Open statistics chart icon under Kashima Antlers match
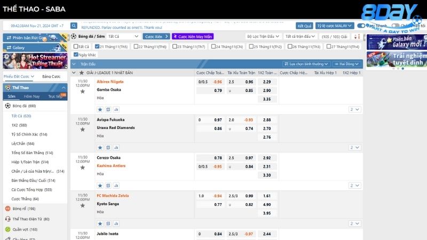The height and width of the screenshot is (240, 427). click(116, 186)
